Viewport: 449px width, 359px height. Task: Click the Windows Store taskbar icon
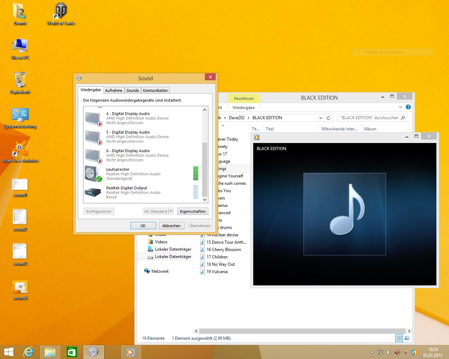click(72, 352)
